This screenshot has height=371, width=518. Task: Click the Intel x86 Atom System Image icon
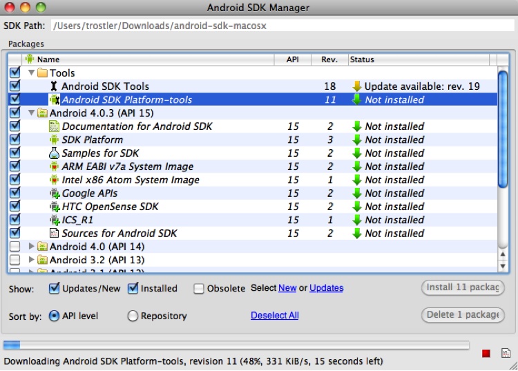[54, 180]
